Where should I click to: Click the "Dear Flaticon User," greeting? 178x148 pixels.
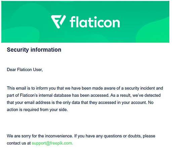pyautogui.click(x=25, y=70)
